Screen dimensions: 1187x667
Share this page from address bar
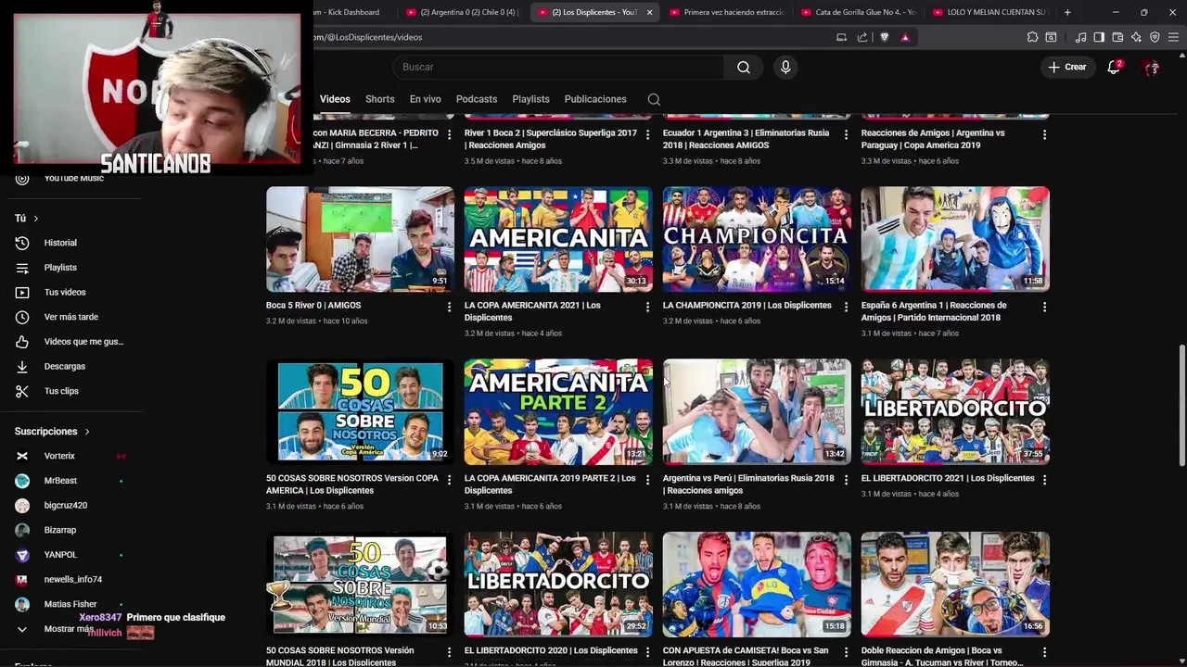(x=862, y=37)
